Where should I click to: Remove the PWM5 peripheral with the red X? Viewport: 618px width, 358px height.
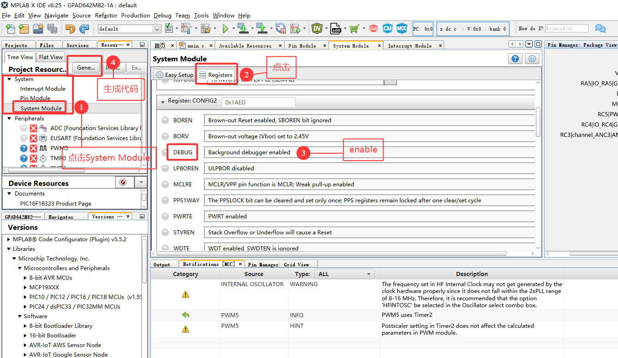point(33,148)
